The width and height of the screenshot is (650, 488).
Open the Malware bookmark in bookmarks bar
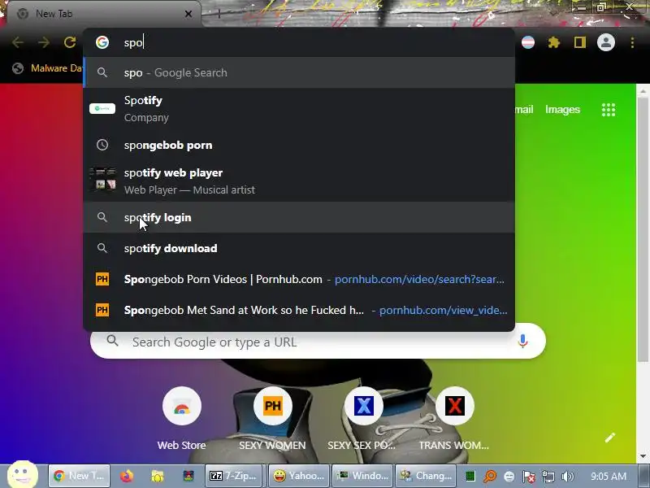point(47,68)
